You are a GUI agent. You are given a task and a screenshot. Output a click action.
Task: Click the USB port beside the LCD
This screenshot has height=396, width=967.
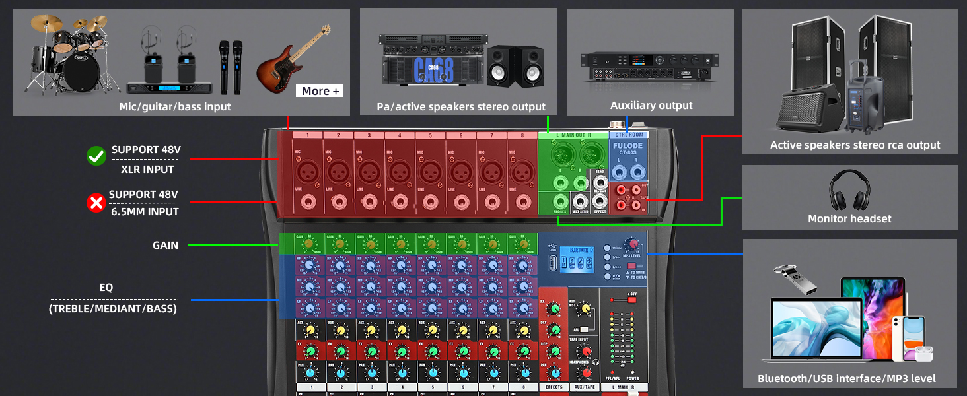click(552, 264)
